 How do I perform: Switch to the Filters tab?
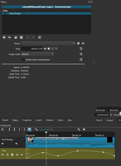coord(15,120)
